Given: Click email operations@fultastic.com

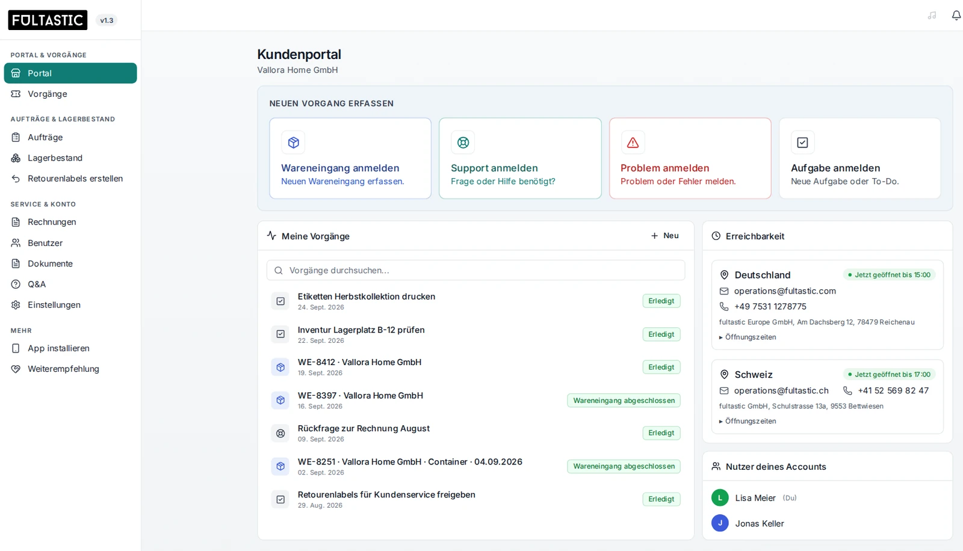Looking at the screenshot, I should pos(785,291).
